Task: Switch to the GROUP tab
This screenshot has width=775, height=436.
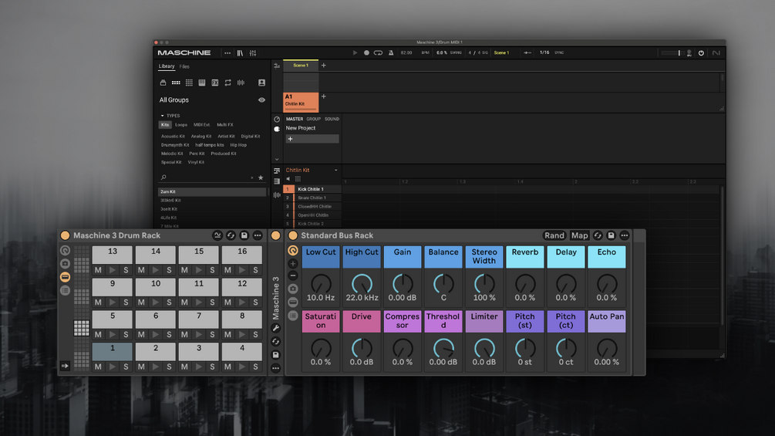Action: 313,119
